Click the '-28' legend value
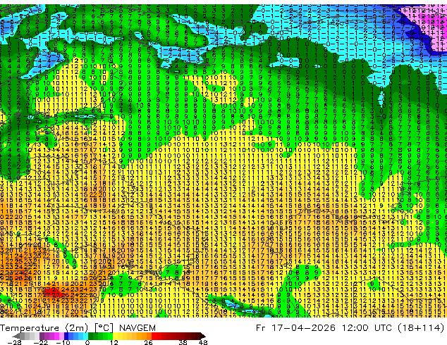 coord(14,342)
